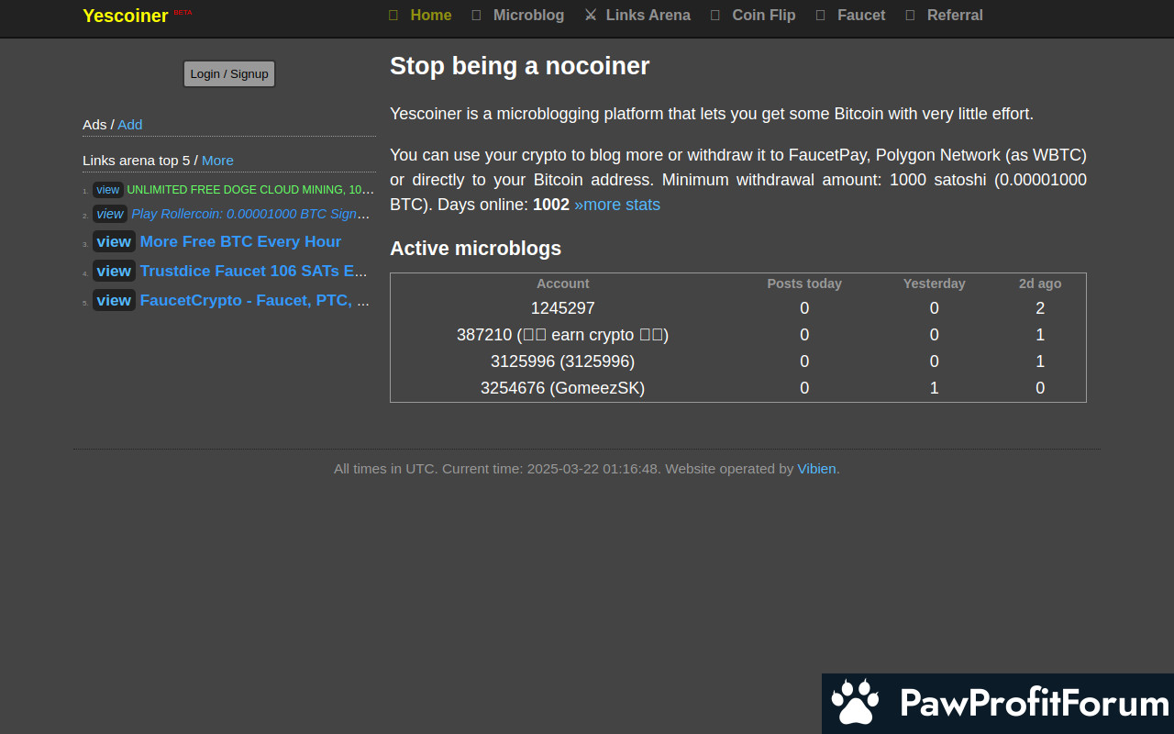1174x734 pixels.
Task: Click the Microblog nav icon
Action: pos(476,15)
